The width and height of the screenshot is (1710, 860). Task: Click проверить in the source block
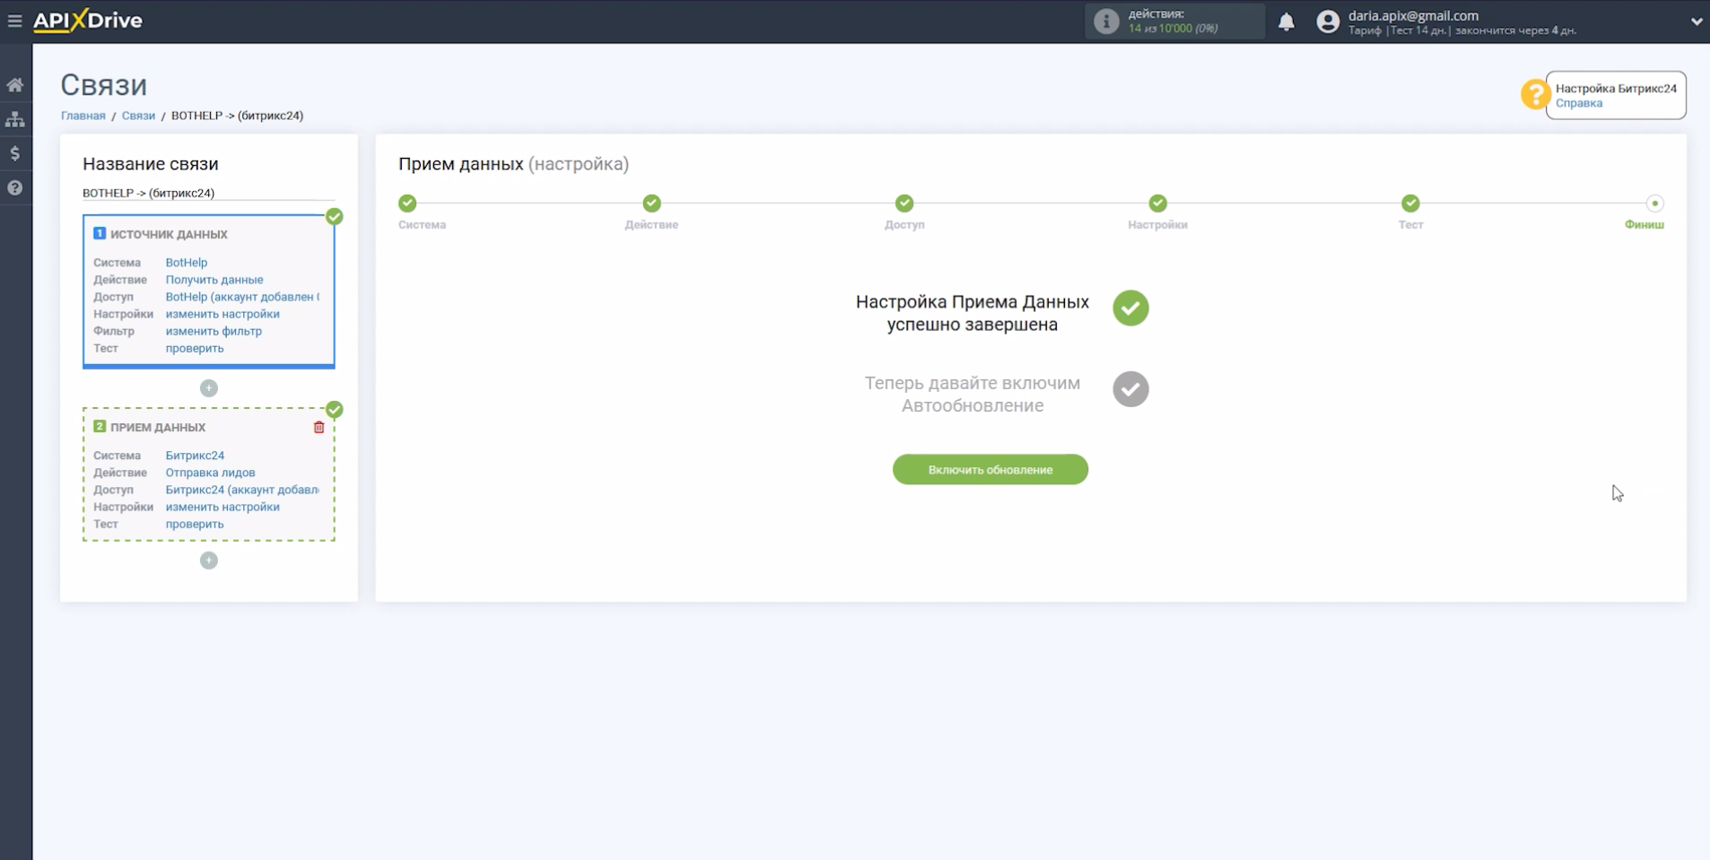point(195,348)
